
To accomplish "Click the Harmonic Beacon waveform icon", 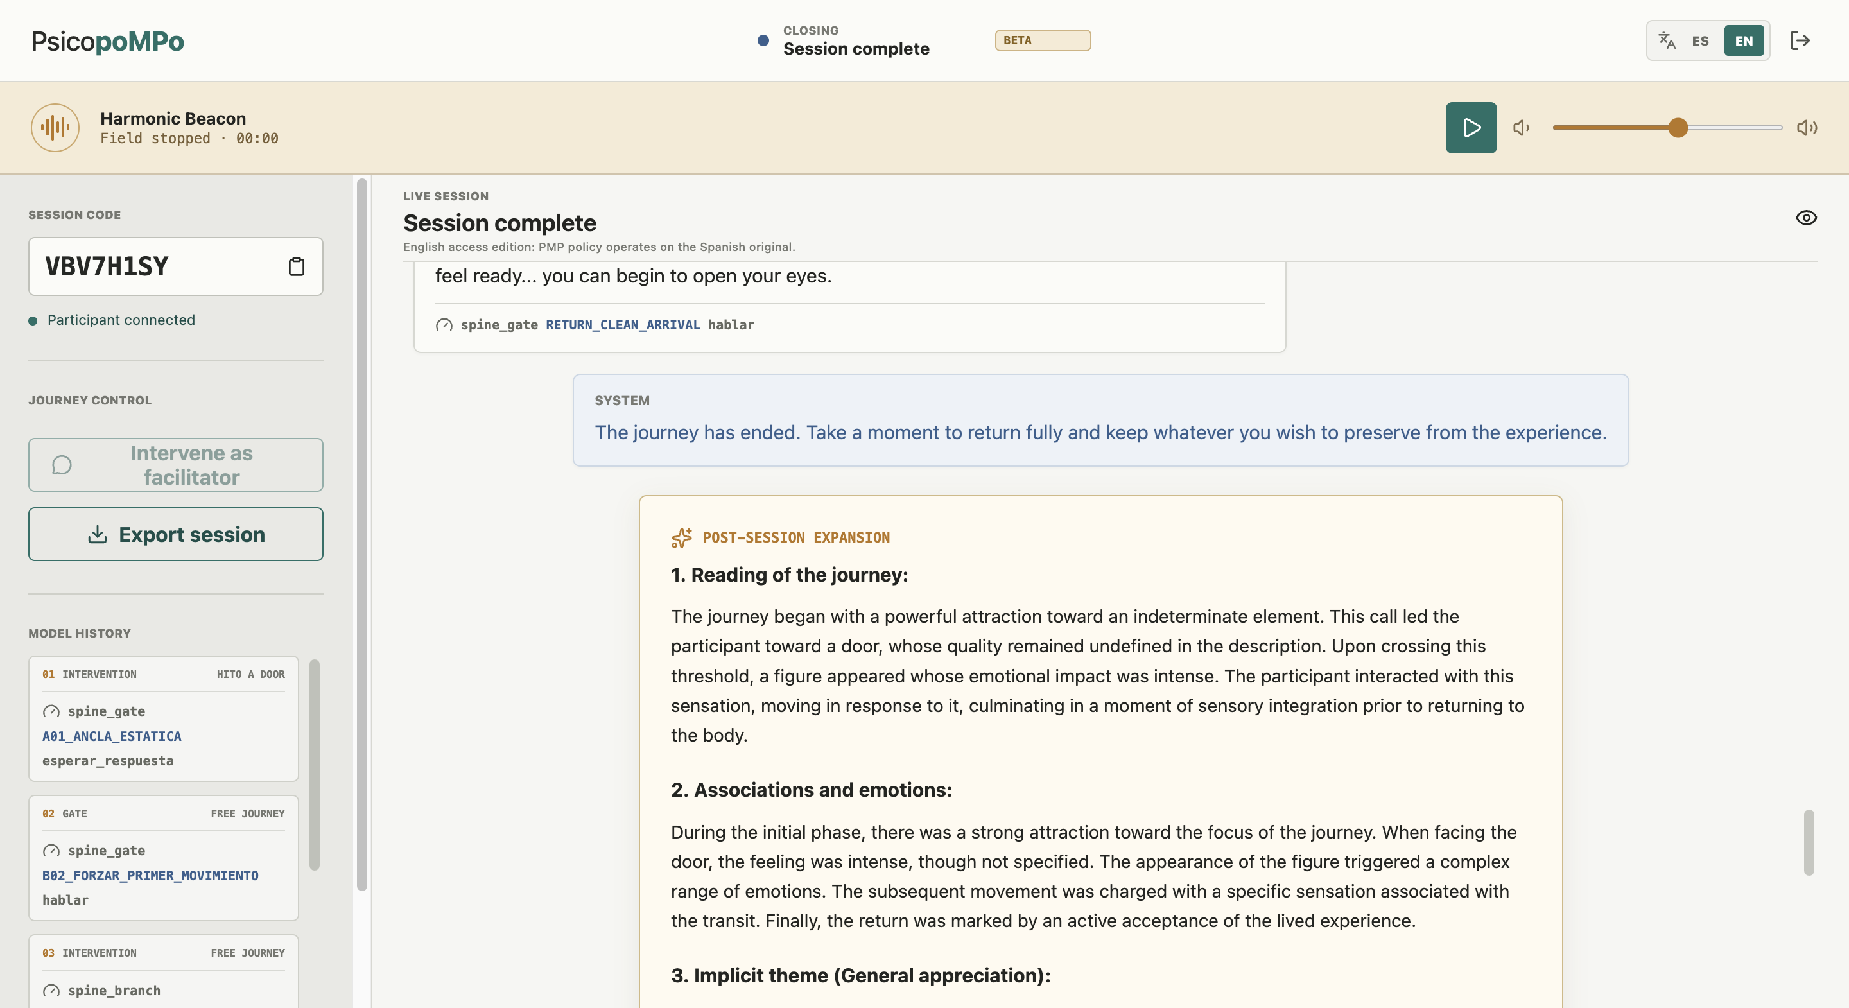I will coord(55,127).
